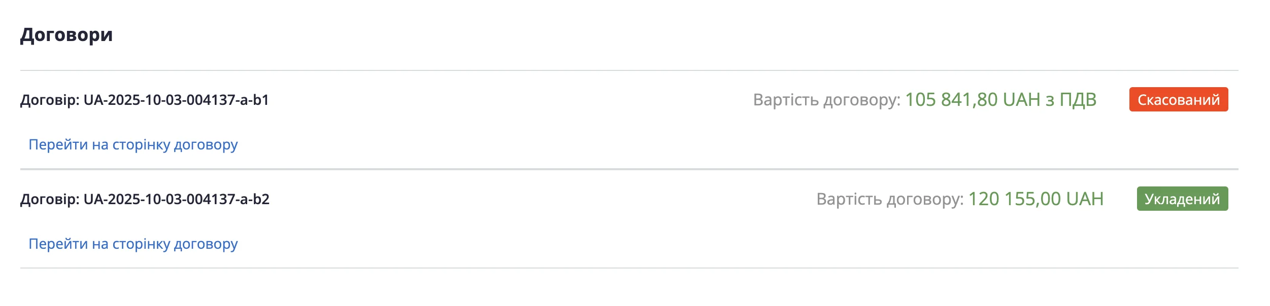Click Вартість договору label of the concluded contract

tap(890, 199)
